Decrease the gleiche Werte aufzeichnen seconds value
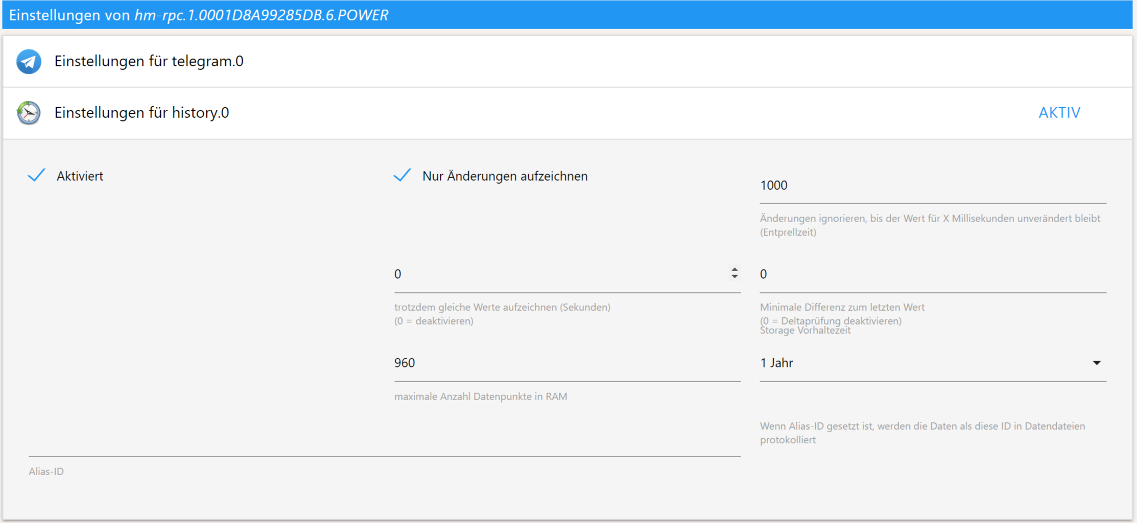 735,277
